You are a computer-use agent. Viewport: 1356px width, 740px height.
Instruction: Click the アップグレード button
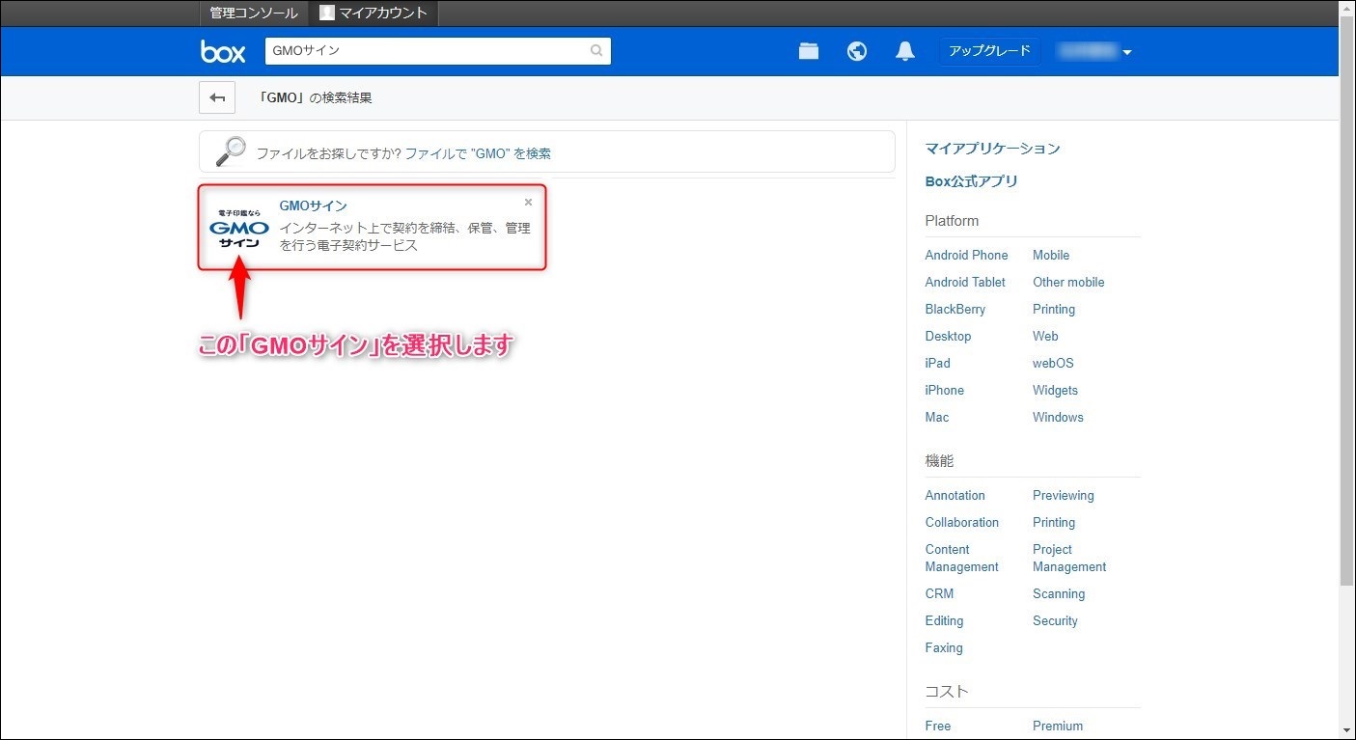pyautogui.click(x=989, y=51)
